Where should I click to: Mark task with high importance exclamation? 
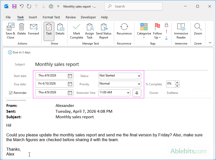point(166,32)
